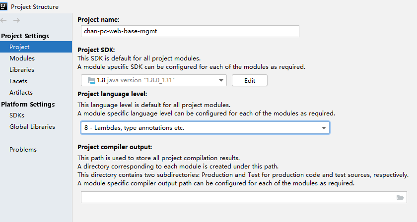This screenshot has height=222, width=417.
Task: Click the Project compiler output path field
Action: [x=244, y=197]
